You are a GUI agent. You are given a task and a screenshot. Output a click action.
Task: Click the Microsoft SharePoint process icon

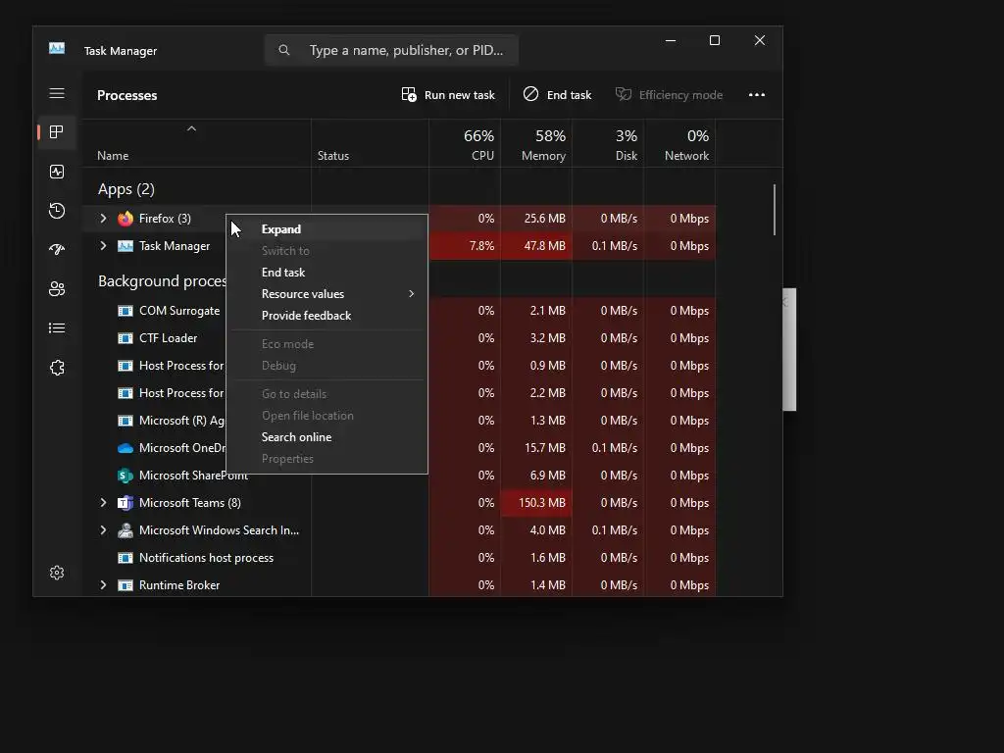click(x=125, y=476)
